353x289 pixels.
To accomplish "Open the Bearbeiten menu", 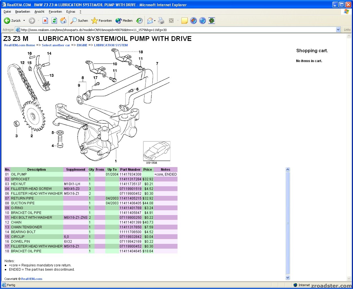I will point(23,12).
